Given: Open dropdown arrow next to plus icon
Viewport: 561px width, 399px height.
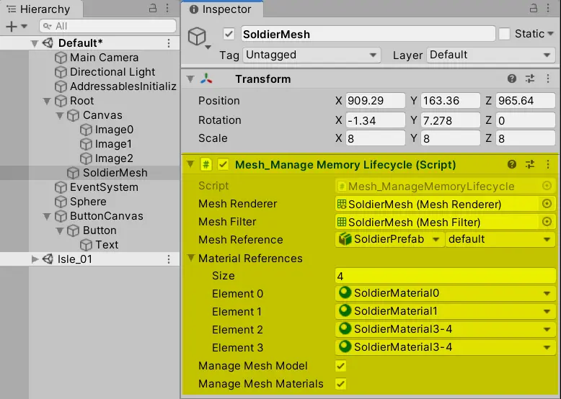Looking at the screenshot, I should (x=25, y=27).
